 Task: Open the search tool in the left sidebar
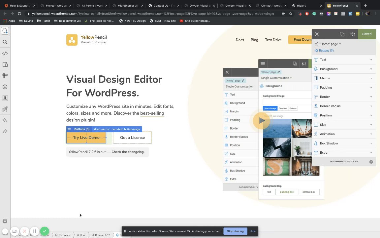point(5,42)
